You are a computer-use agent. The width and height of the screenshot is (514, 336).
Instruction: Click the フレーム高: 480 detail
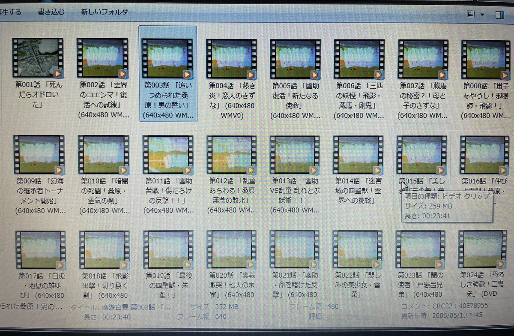tap(314, 307)
